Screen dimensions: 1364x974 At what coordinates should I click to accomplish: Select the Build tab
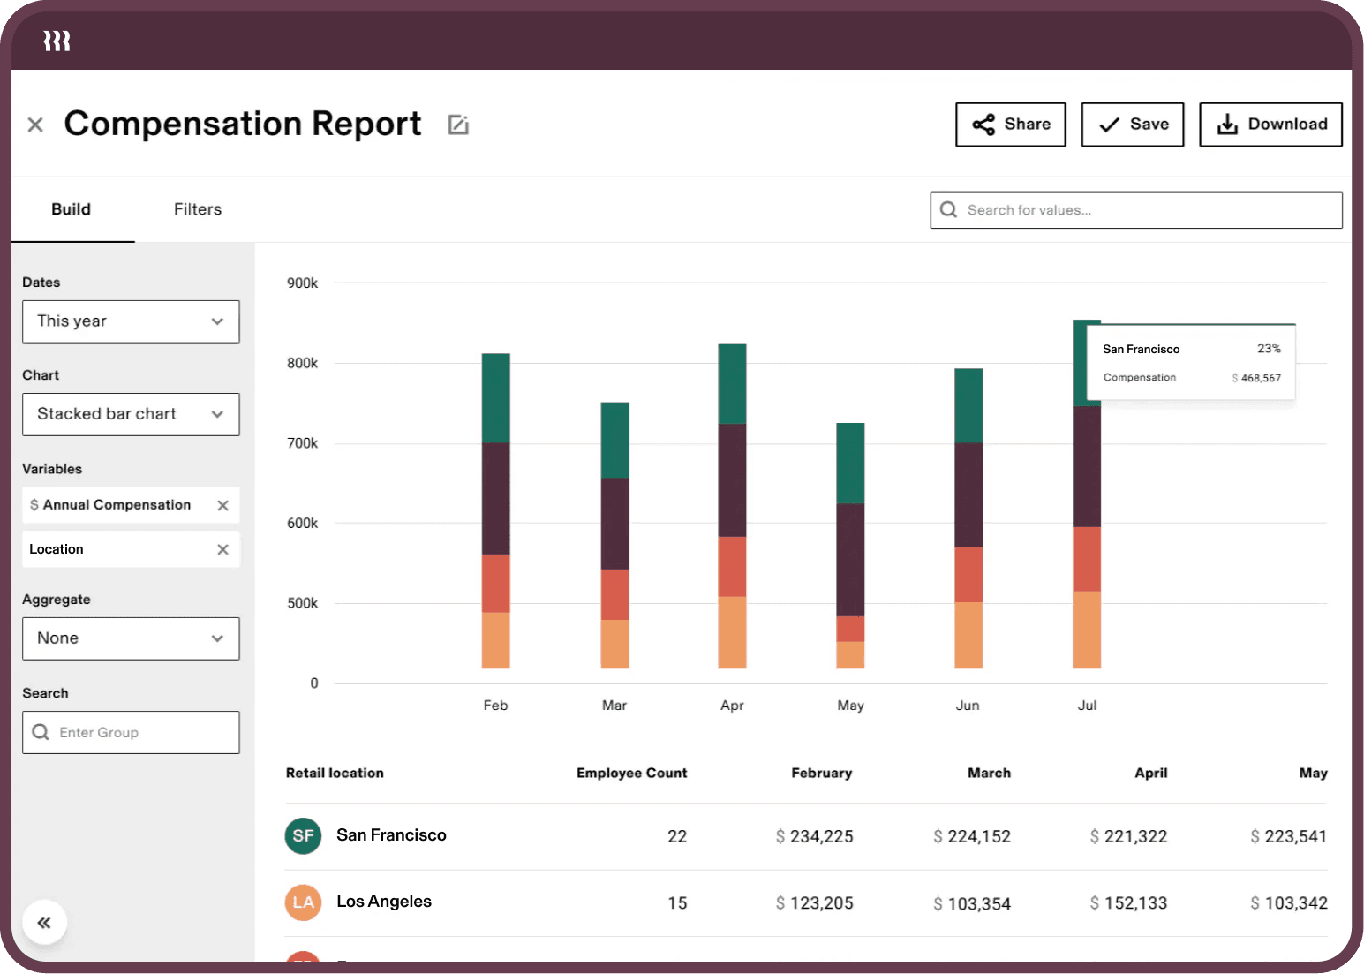[x=71, y=209]
